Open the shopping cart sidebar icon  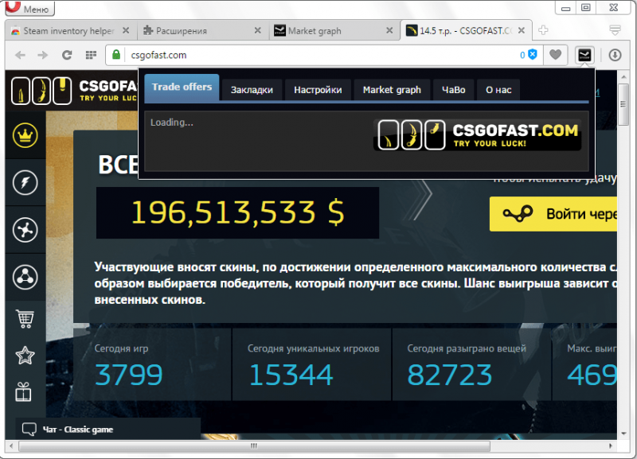[25, 319]
